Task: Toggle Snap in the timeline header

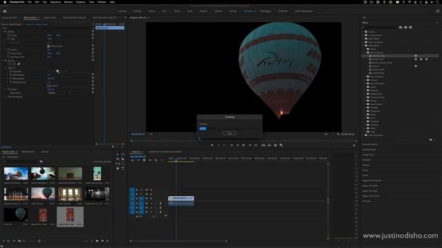Action: point(138,161)
